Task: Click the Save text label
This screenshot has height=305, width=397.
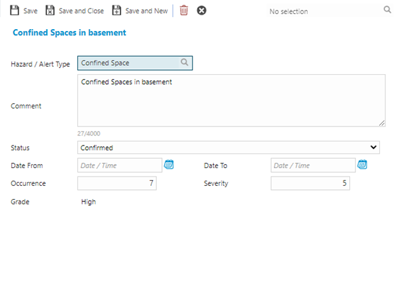Action: (x=30, y=11)
